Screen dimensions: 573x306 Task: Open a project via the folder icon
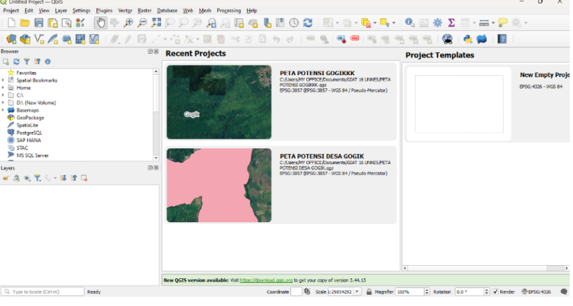coord(25,22)
